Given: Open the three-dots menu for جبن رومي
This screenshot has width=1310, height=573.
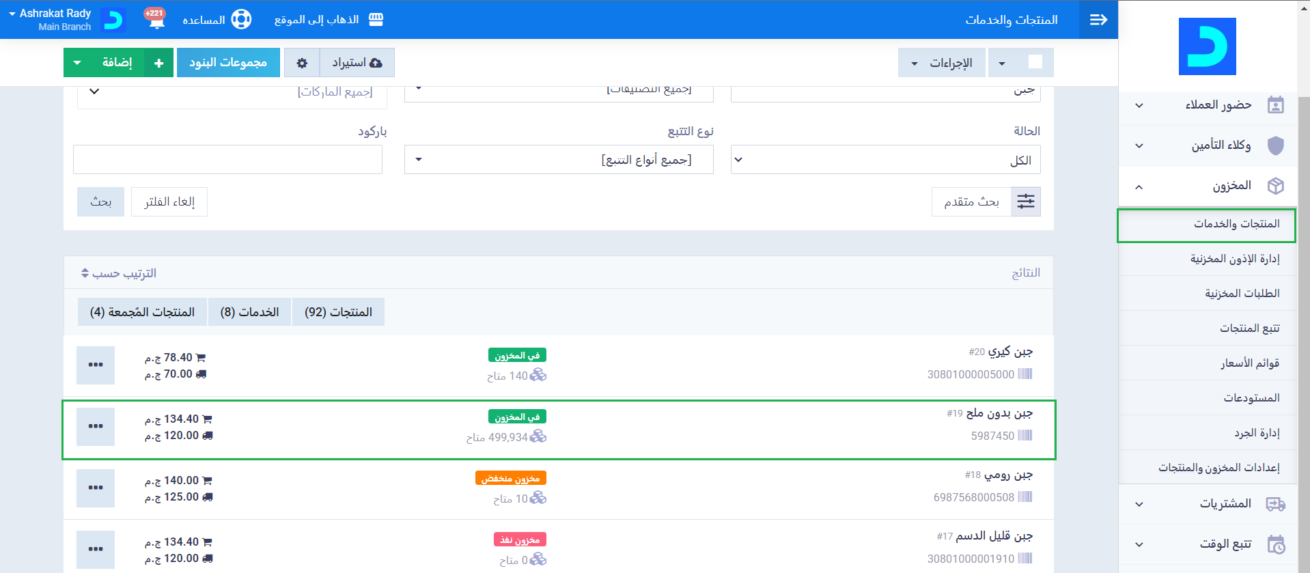Looking at the screenshot, I should pos(96,488).
